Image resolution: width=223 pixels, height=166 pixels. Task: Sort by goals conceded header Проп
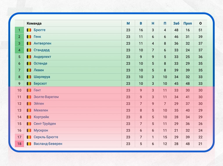point(188,23)
